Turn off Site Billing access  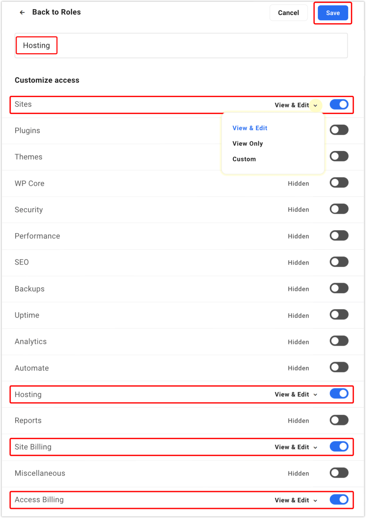coord(339,446)
